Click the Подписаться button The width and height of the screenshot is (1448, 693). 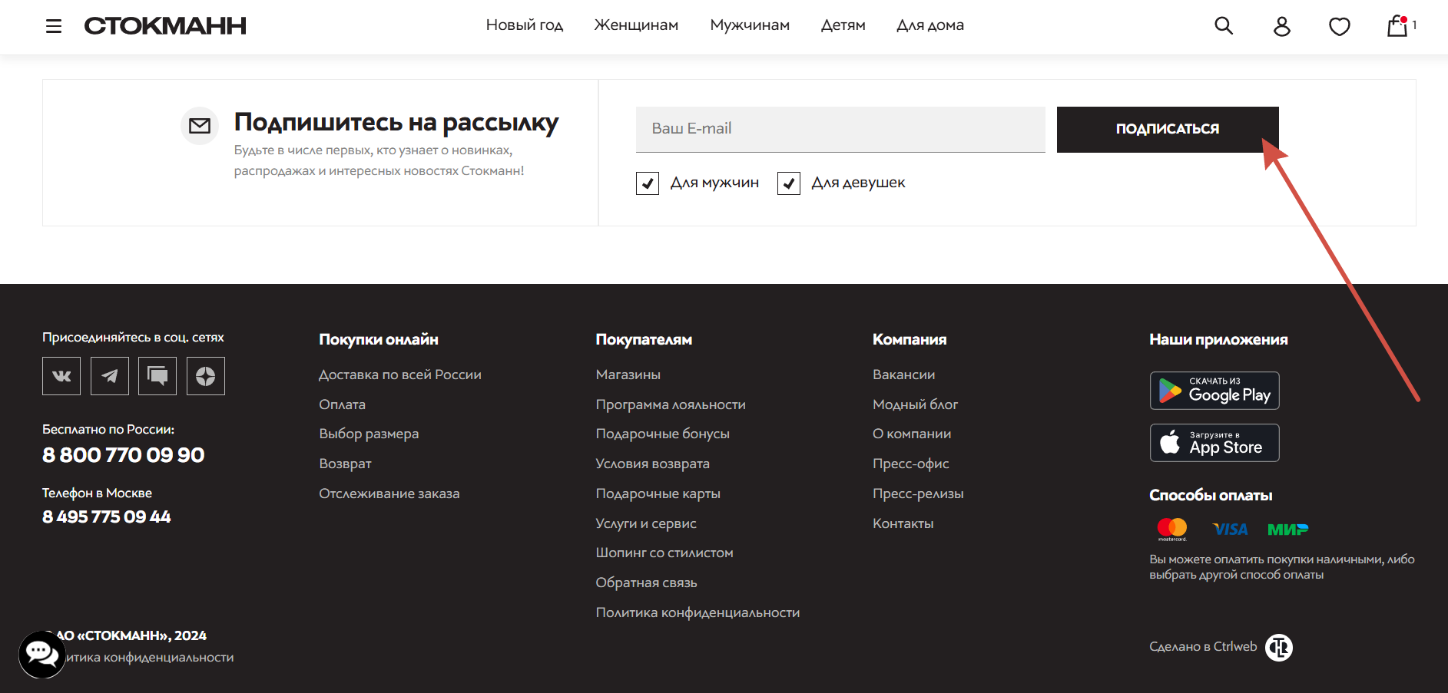1168,130
